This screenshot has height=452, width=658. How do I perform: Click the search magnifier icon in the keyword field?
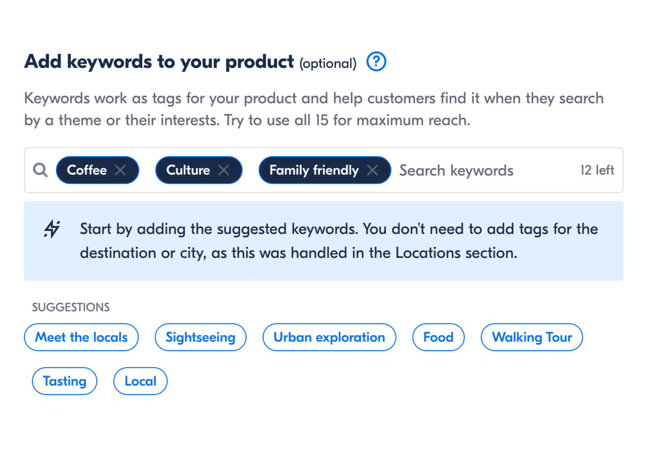(x=40, y=170)
